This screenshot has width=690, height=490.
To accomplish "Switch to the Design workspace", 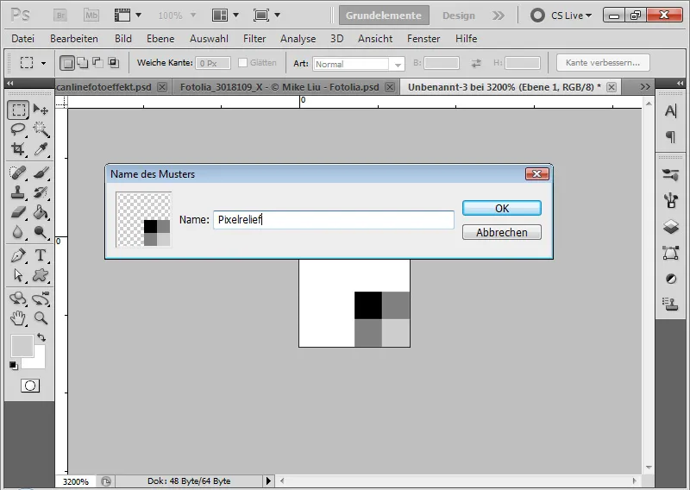I will (x=459, y=16).
